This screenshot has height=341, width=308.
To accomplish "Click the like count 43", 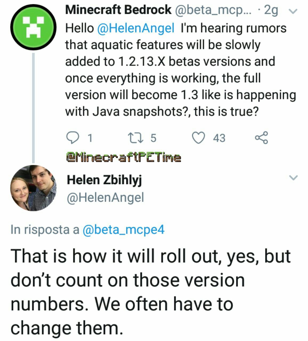I will coord(219,138).
